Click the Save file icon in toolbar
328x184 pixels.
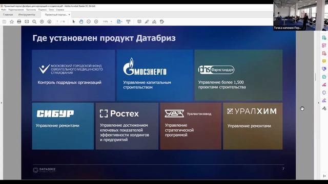coord(4,21)
